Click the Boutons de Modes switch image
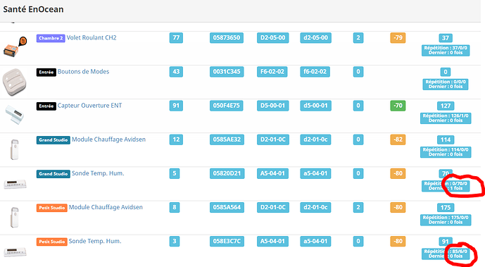Image resolution: width=485 pixels, height=267 pixels. coord(14,82)
